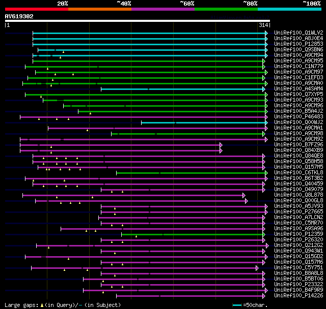This screenshot has width=326, height=309.
Task: Click the UniRef100_P26320 label
Action: pyautogui.click(x=298, y=240)
